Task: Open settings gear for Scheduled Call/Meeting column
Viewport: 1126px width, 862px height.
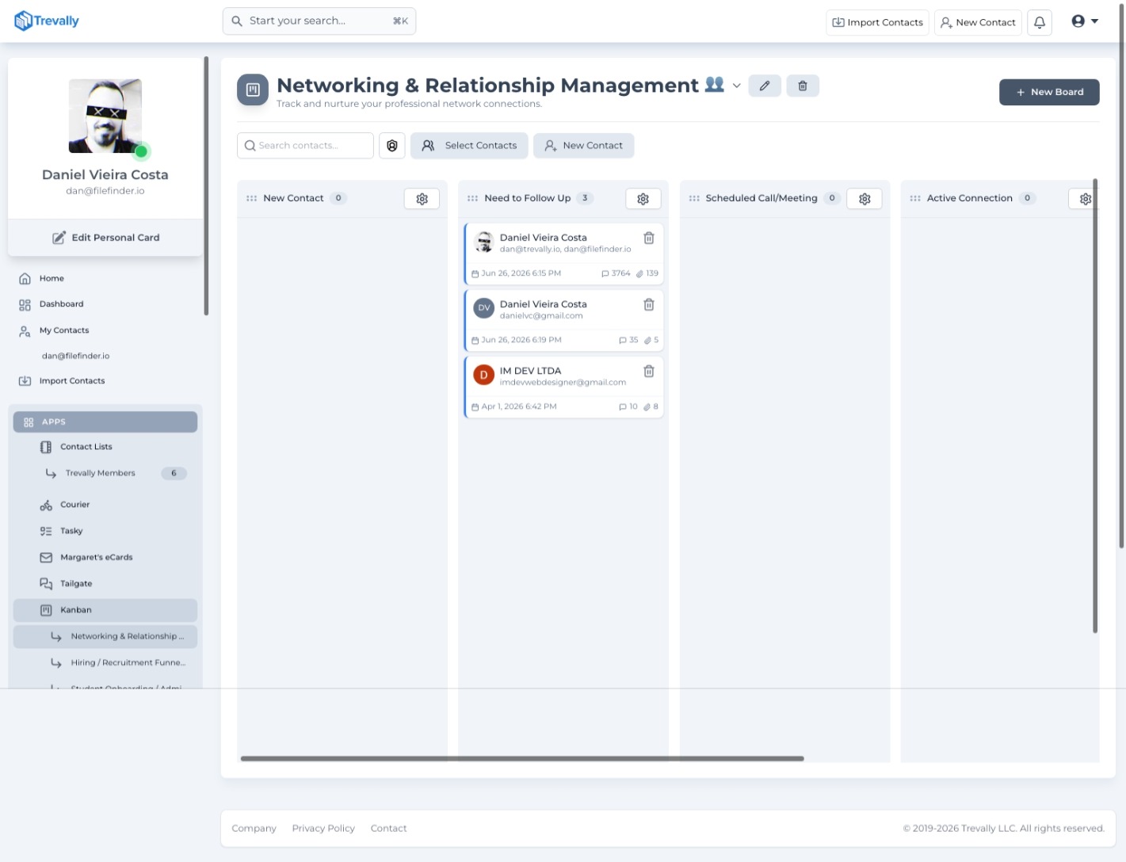Action: coord(865,199)
